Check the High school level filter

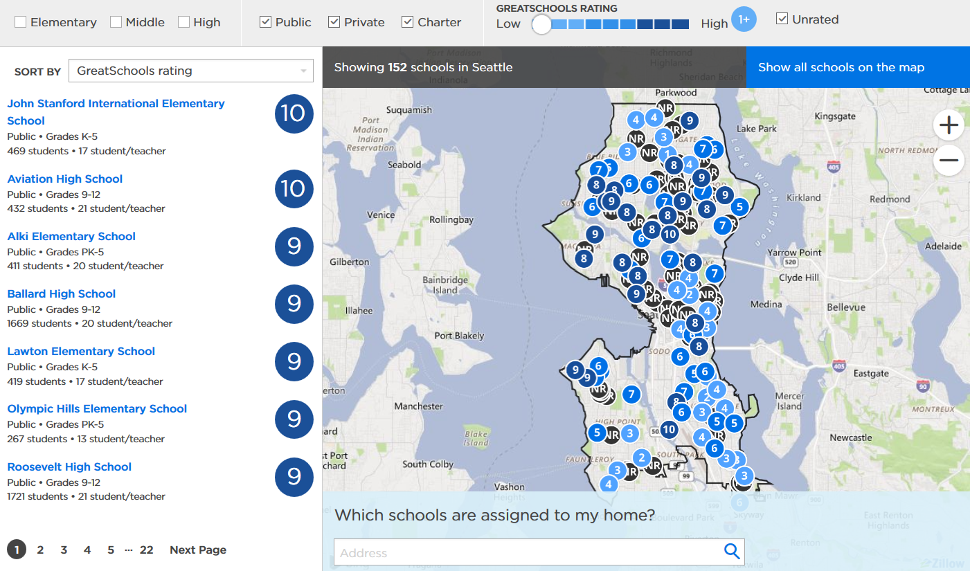183,22
